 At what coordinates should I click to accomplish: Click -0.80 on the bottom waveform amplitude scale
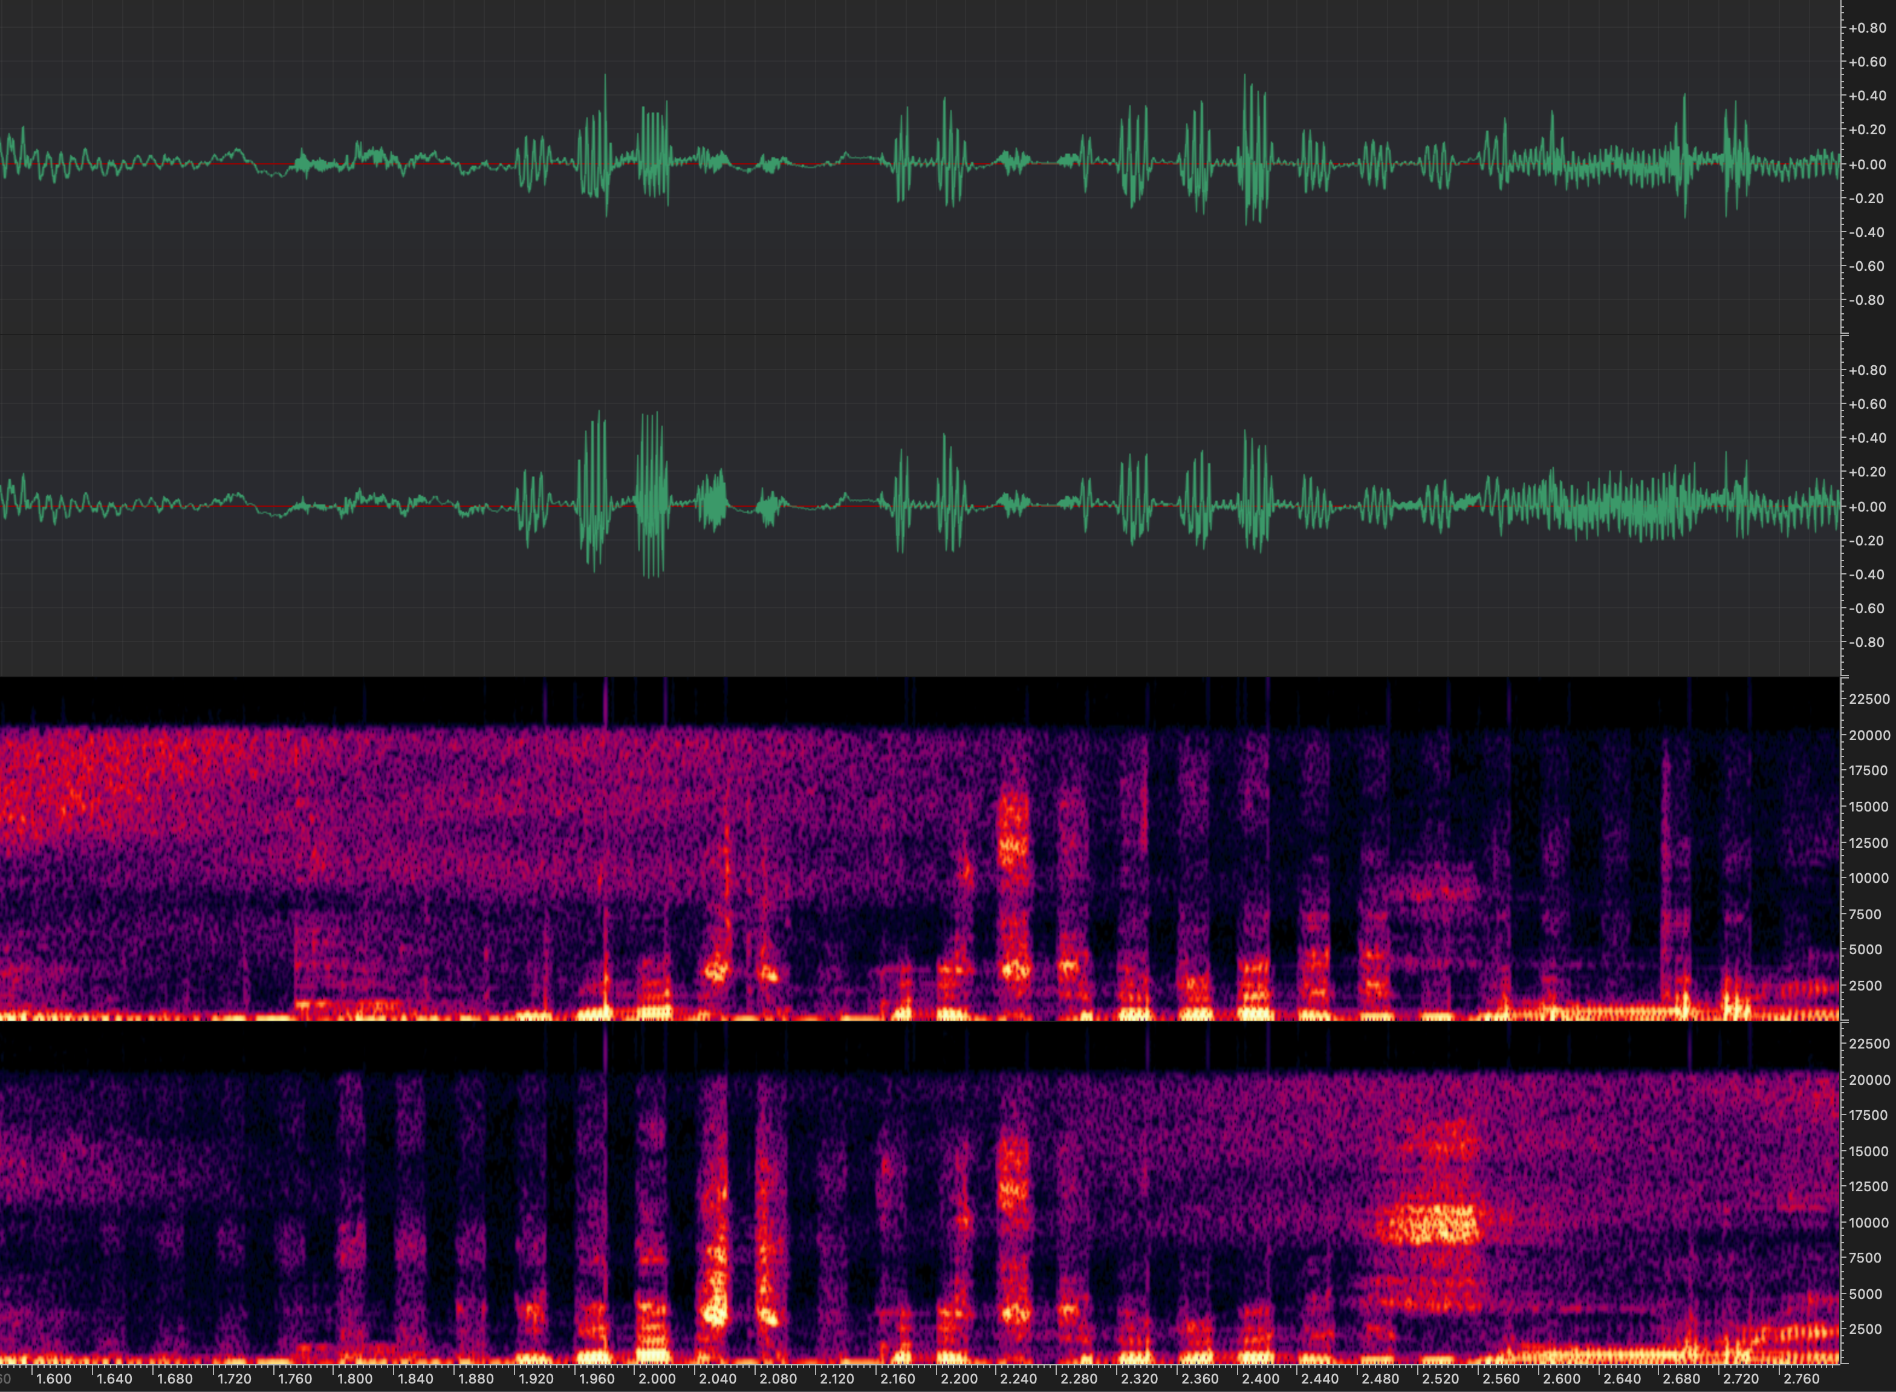pyautogui.click(x=1866, y=642)
